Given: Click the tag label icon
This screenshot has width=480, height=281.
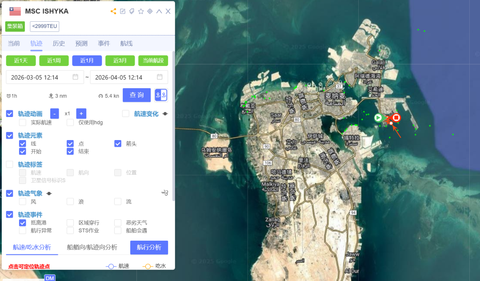Looking at the screenshot, I should pyautogui.click(x=132, y=12).
